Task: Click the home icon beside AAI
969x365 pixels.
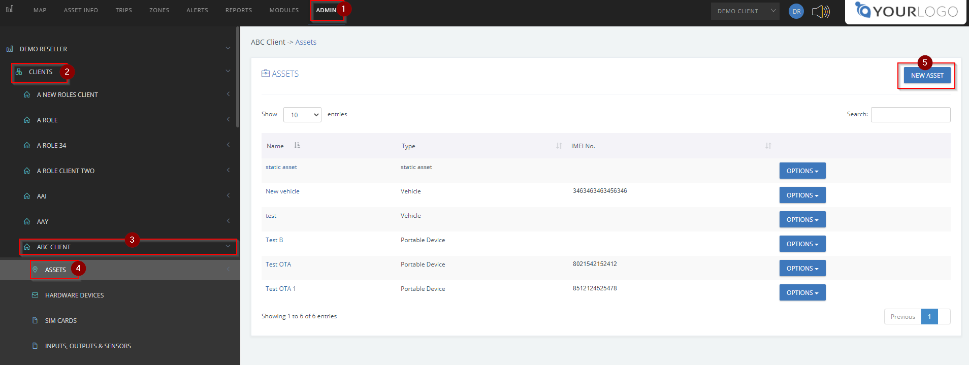Action: coord(27,196)
